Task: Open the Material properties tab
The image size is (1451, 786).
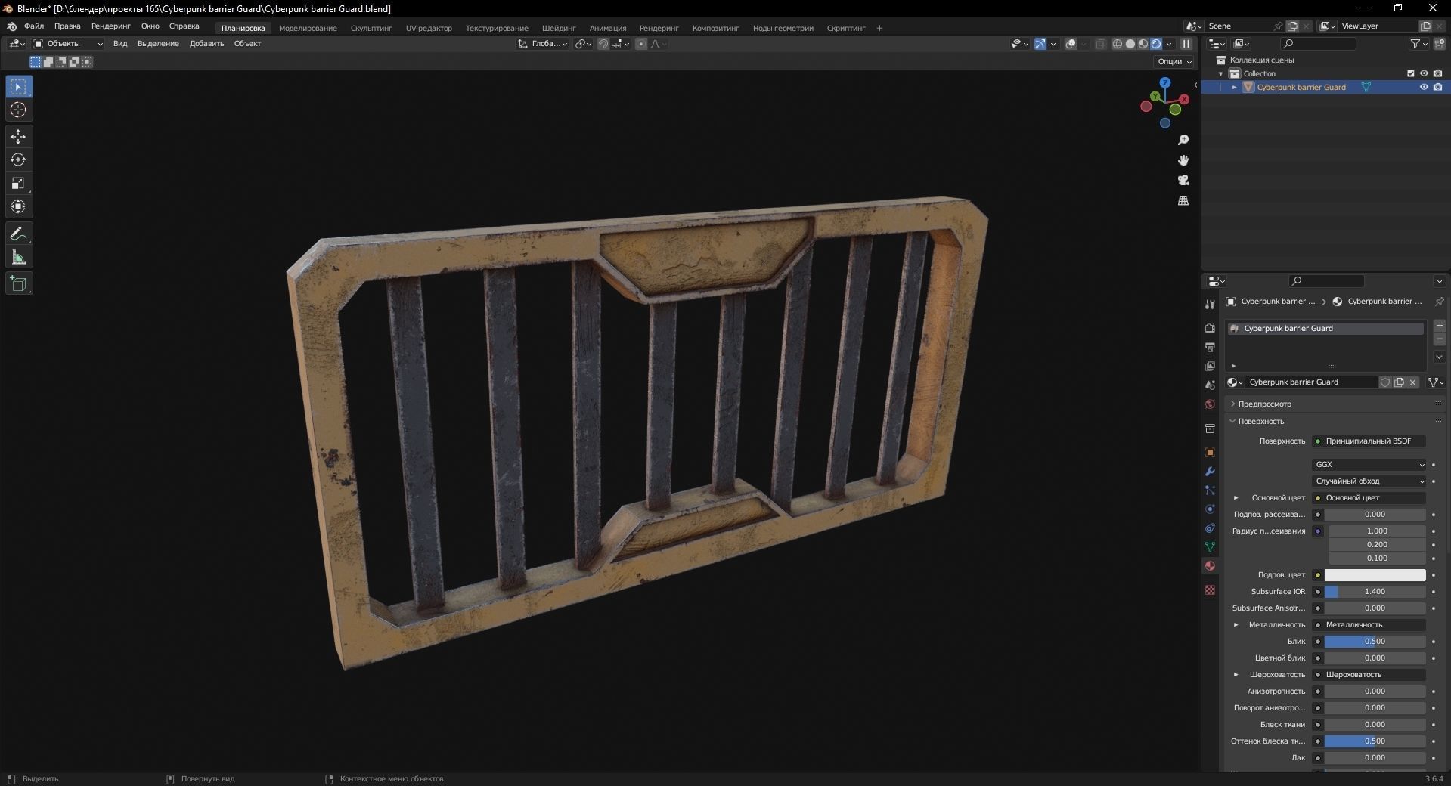Action: [1210, 566]
